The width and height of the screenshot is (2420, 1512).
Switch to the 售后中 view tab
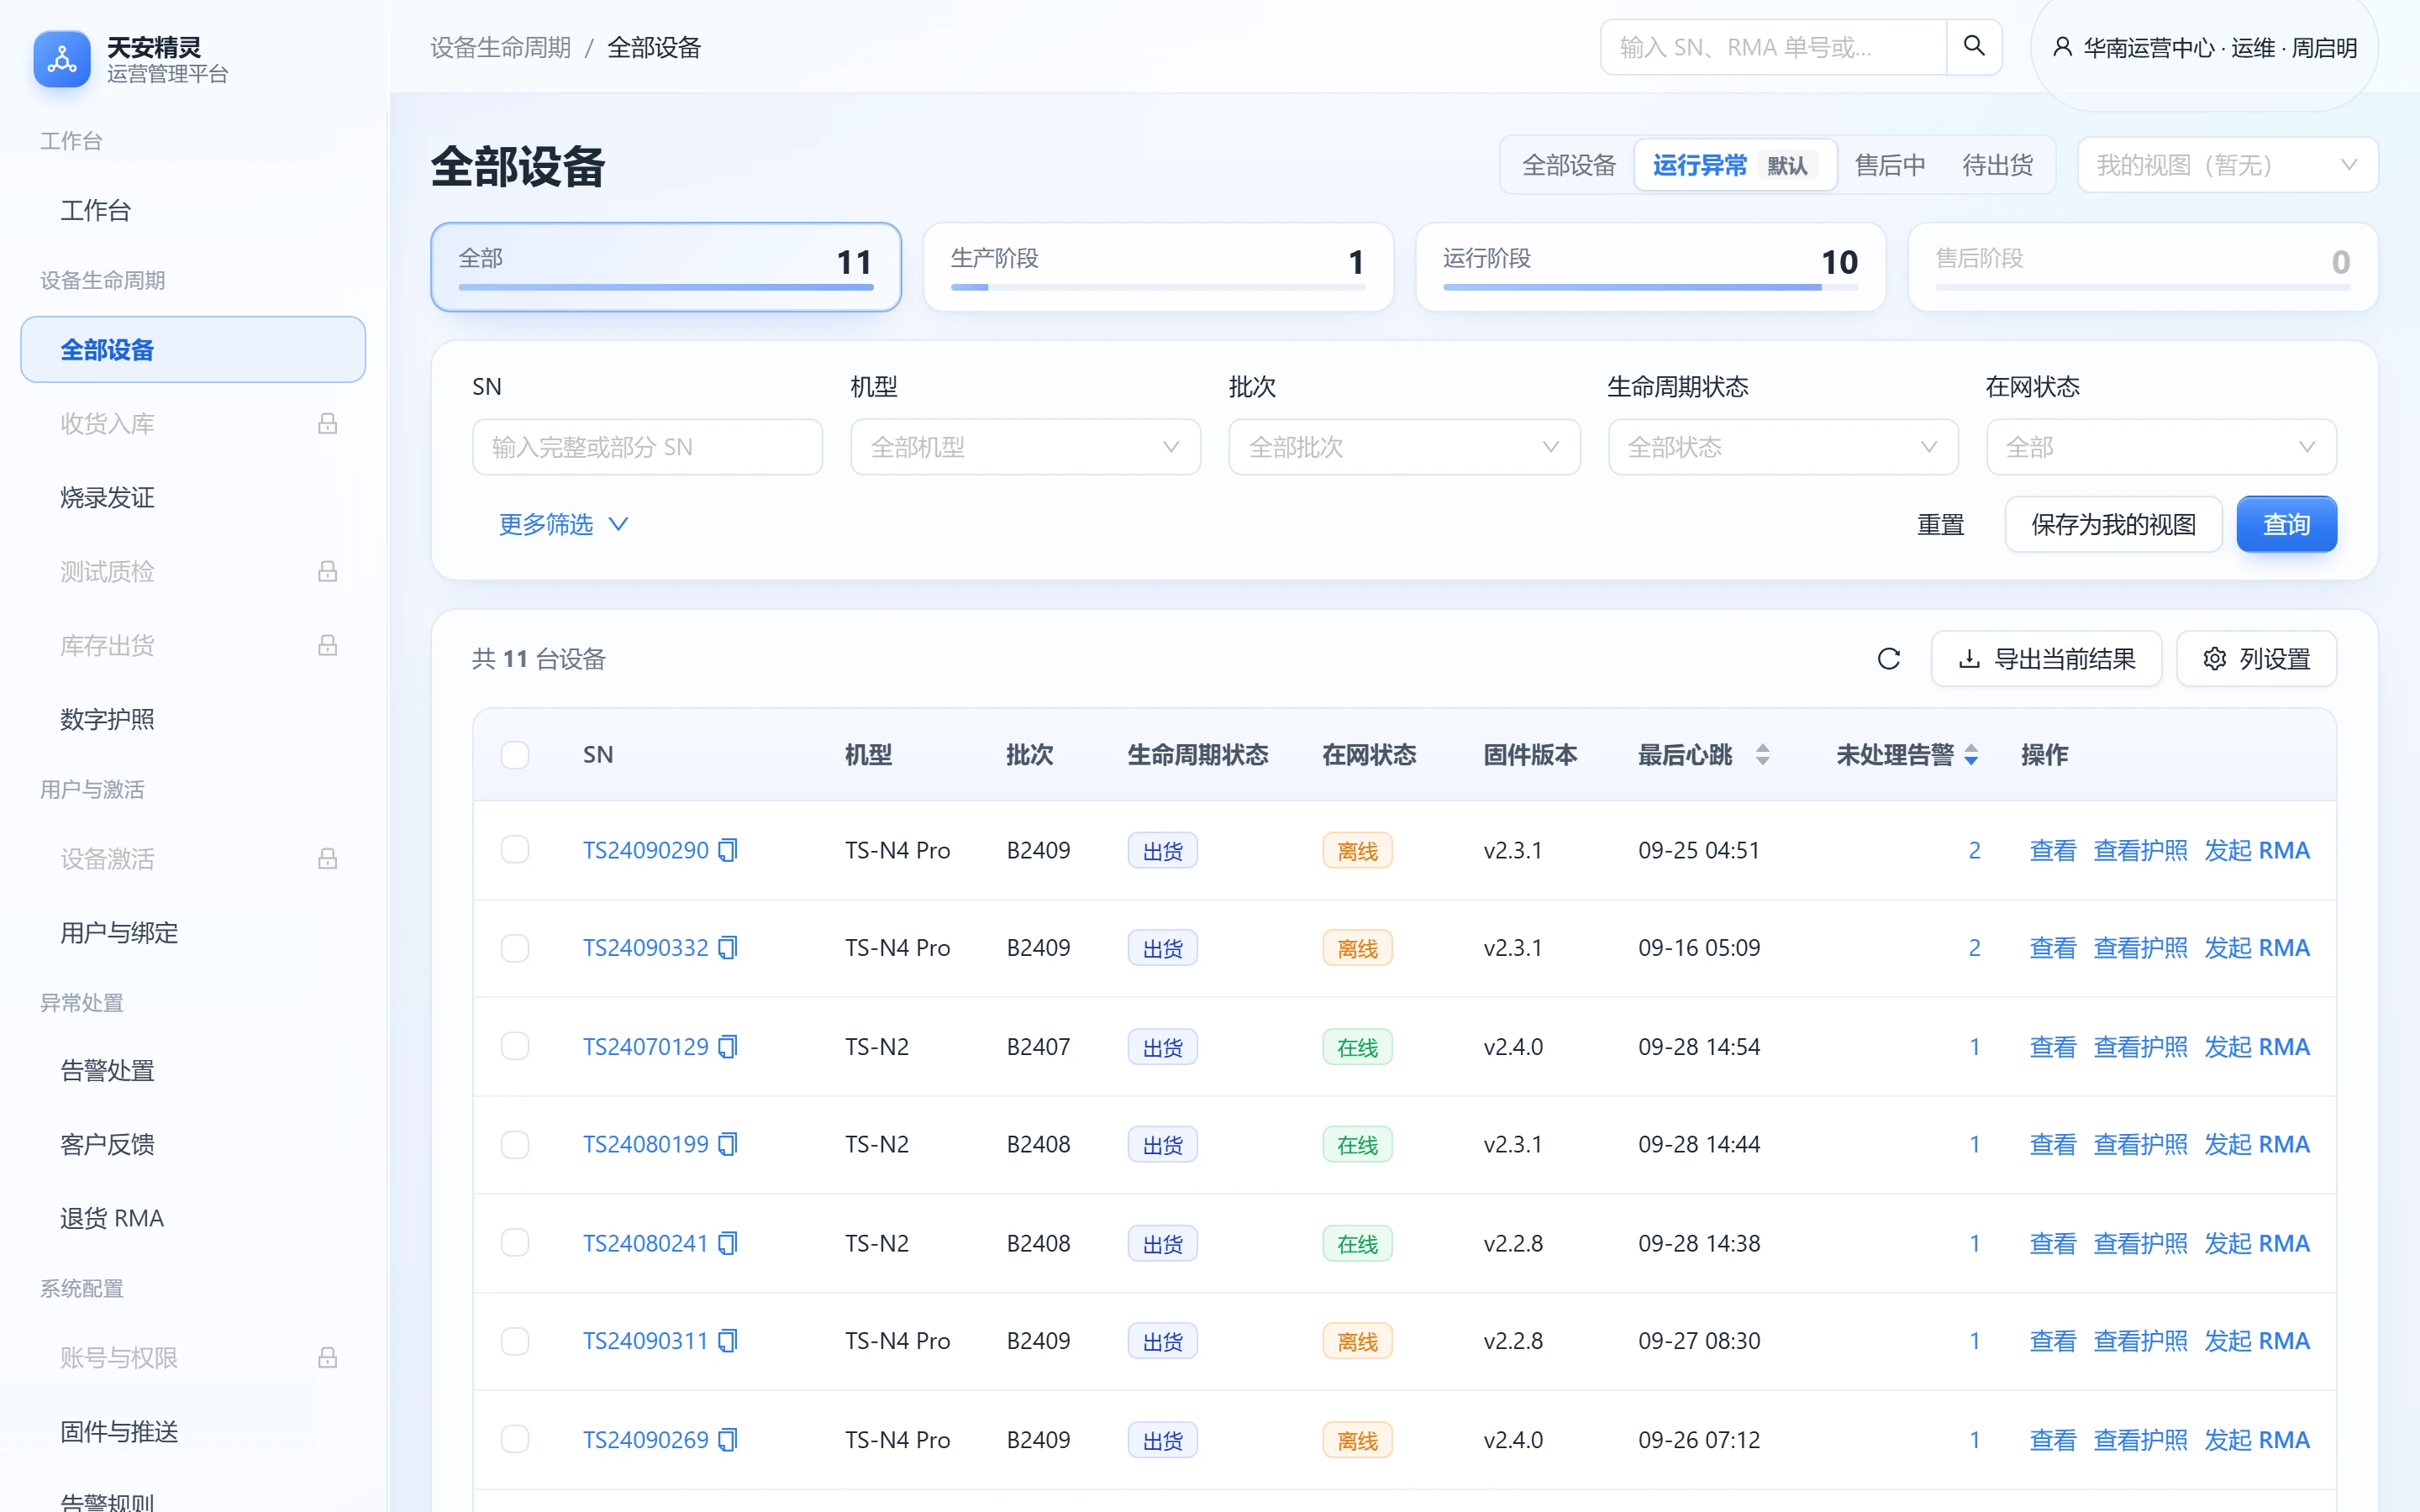[x=1889, y=165]
